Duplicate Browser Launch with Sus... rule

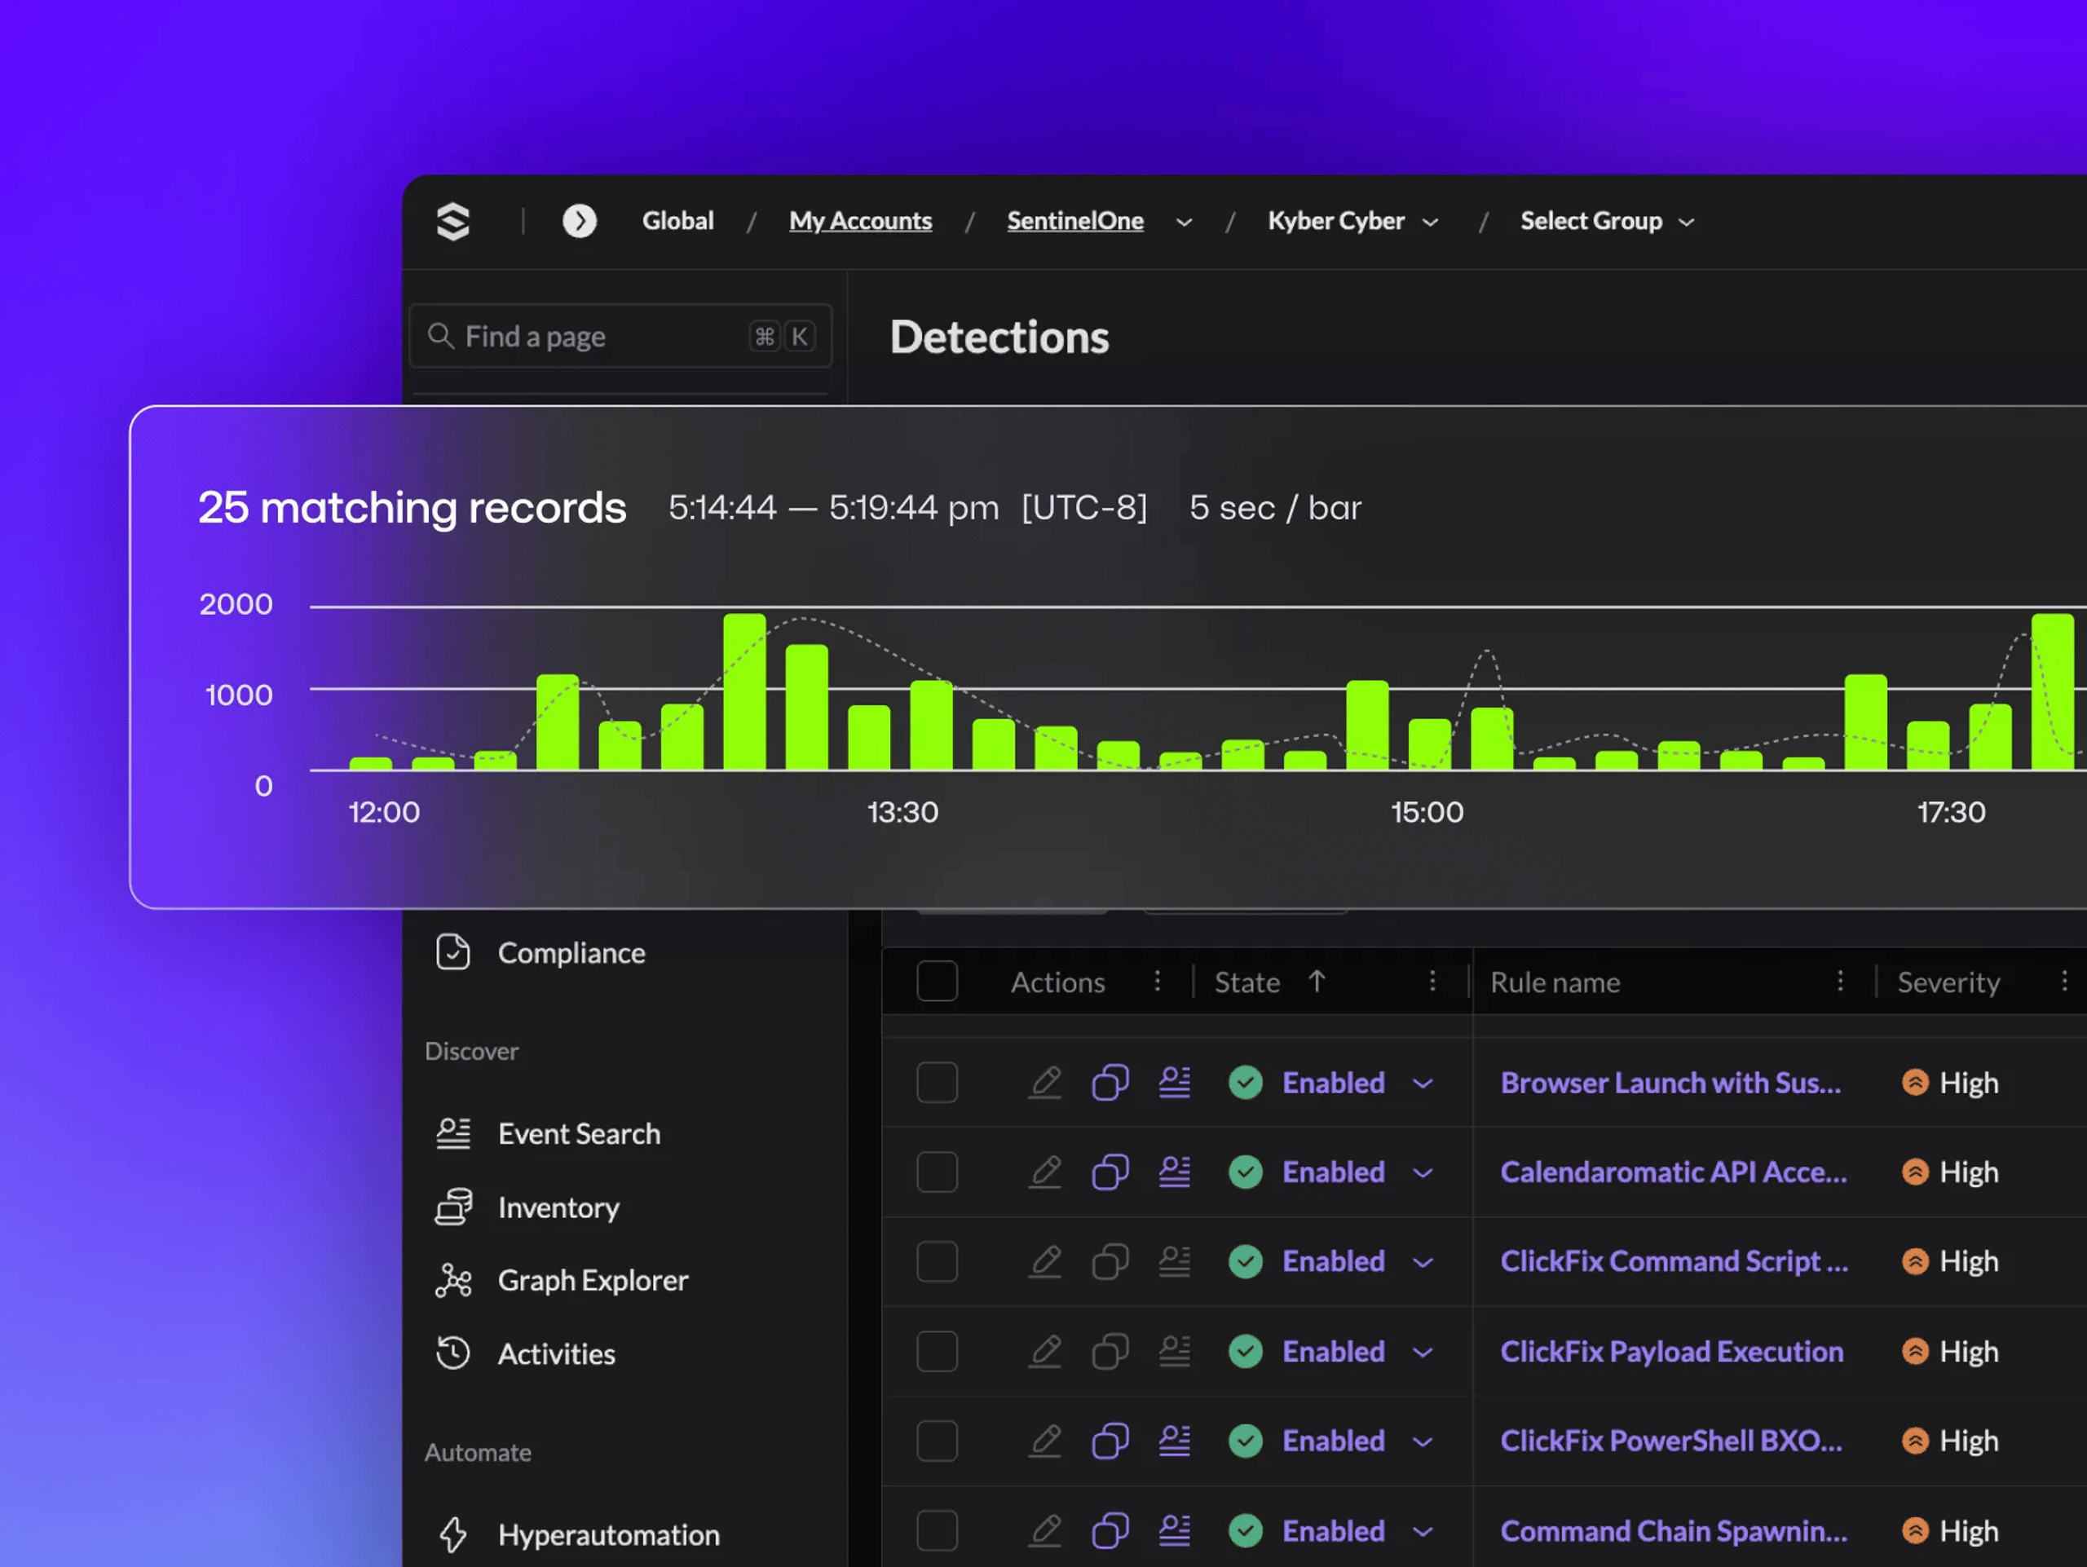pos(1110,1082)
